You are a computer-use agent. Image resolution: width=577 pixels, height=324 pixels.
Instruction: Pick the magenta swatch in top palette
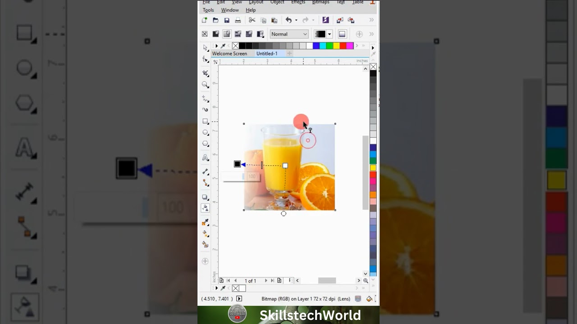350,46
